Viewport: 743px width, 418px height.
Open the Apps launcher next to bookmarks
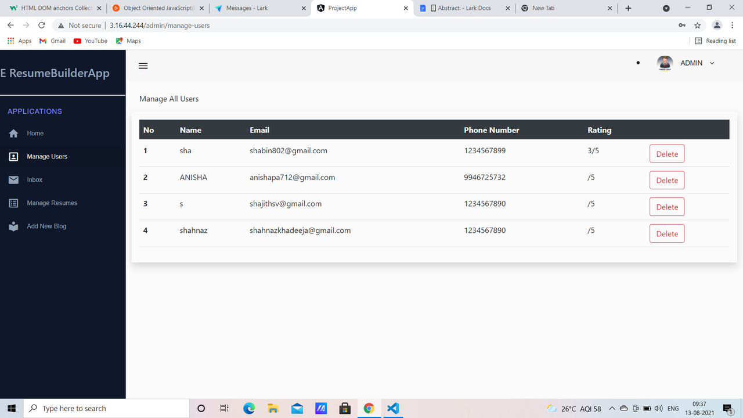pos(10,41)
